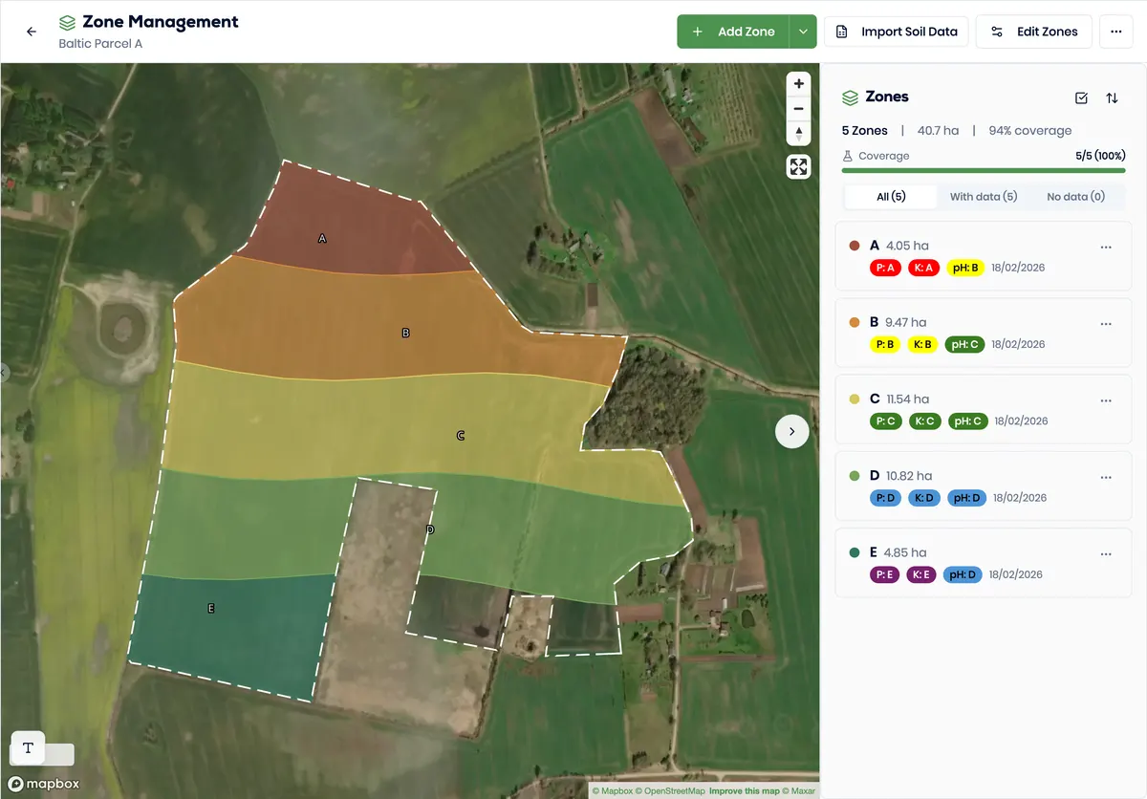
Task: Select the zone E card showing 4.85 ha
Action: [984, 563]
